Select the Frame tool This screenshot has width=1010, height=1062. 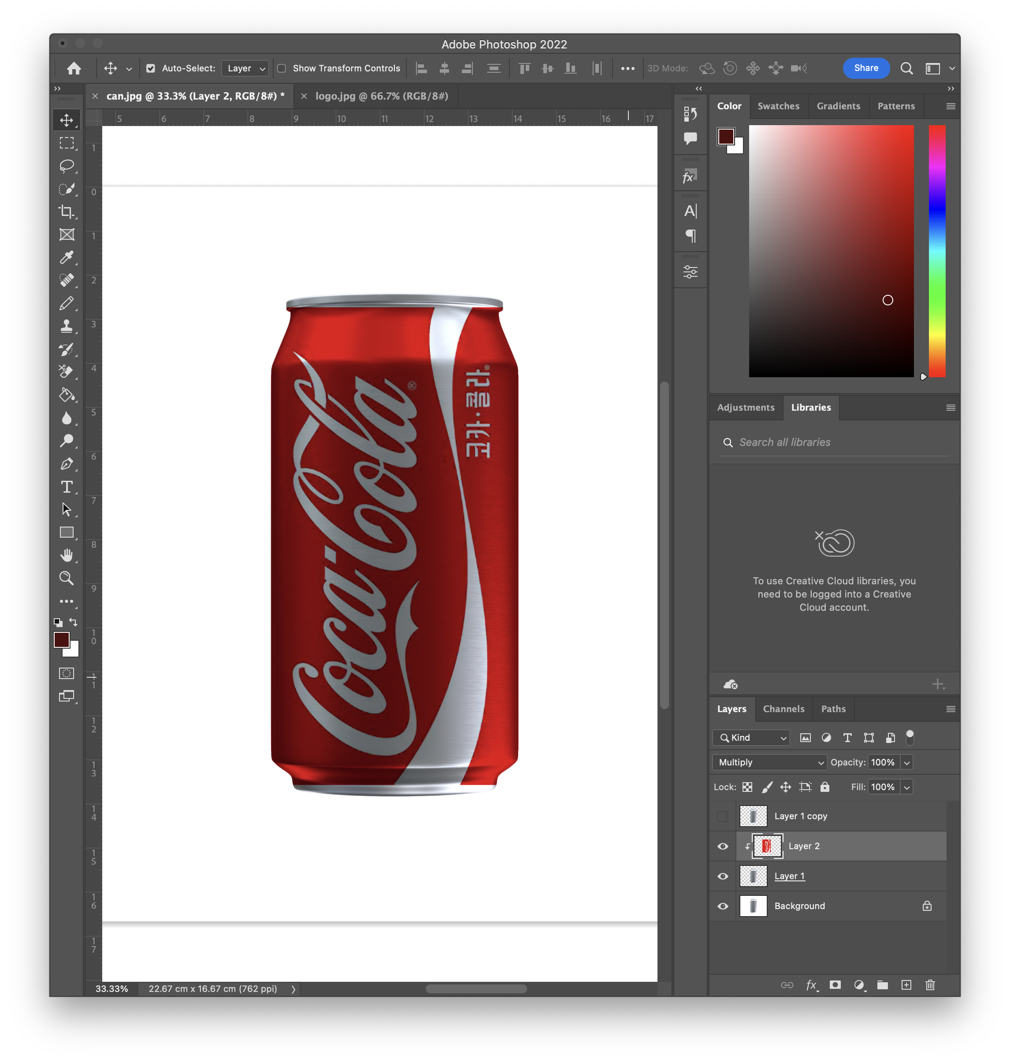67,235
